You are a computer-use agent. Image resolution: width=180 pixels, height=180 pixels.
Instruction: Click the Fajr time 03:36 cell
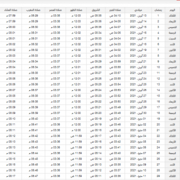(115, 176)
